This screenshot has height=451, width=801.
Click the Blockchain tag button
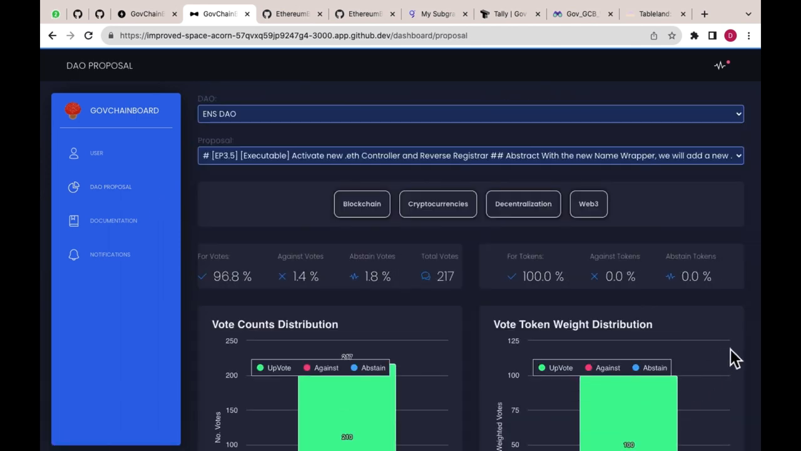pyautogui.click(x=362, y=204)
